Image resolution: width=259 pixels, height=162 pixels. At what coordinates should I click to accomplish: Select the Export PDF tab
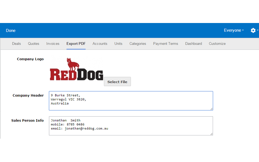pyautogui.click(x=76, y=44)
